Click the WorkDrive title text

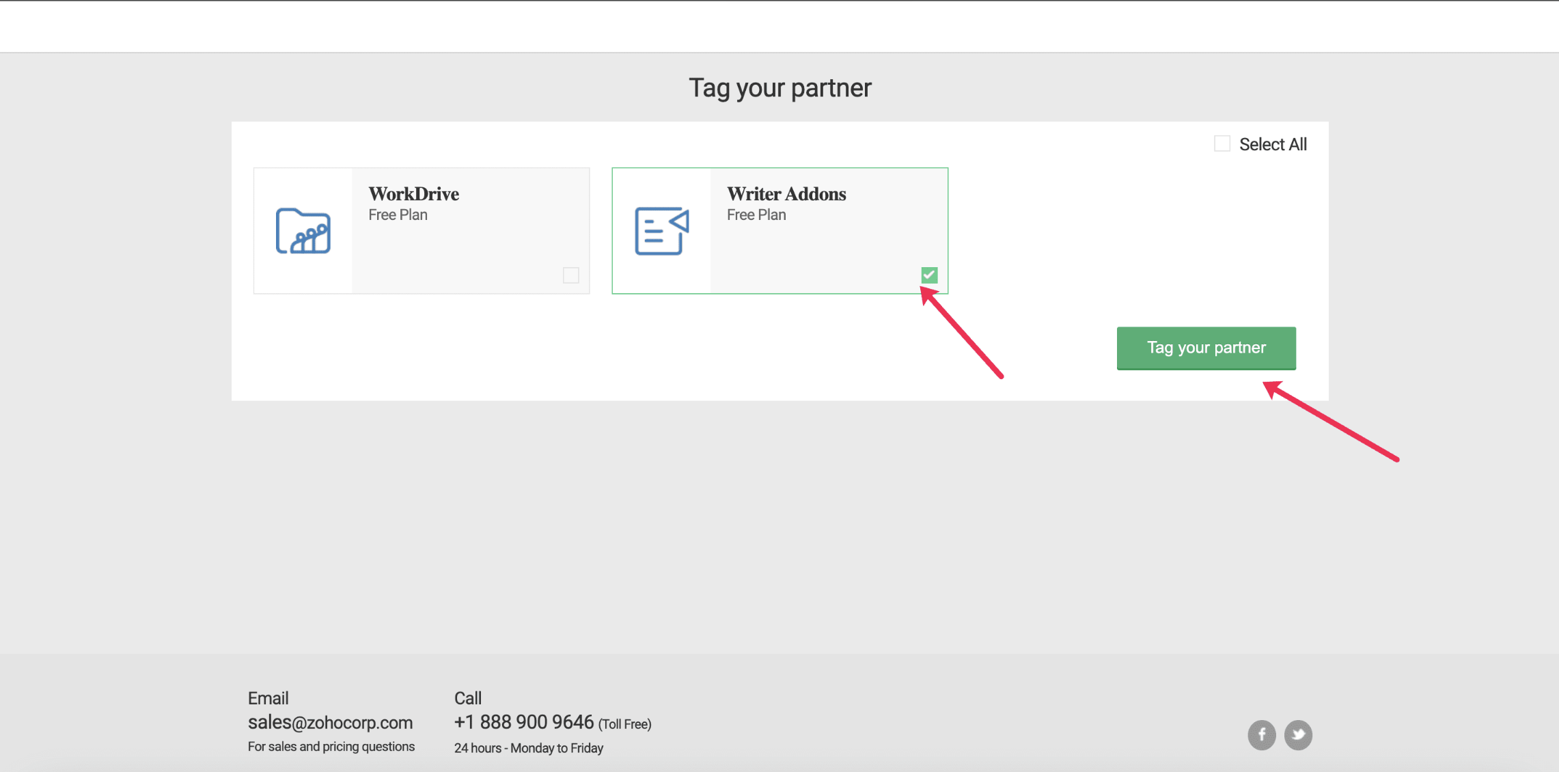tap(414, 194)
